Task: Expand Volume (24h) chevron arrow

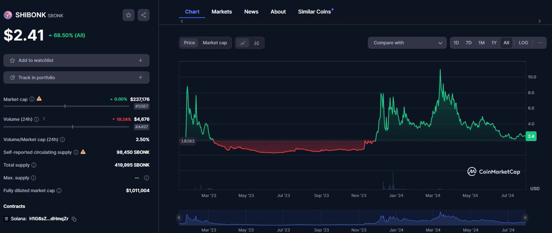Action: (x=44, y=119)
